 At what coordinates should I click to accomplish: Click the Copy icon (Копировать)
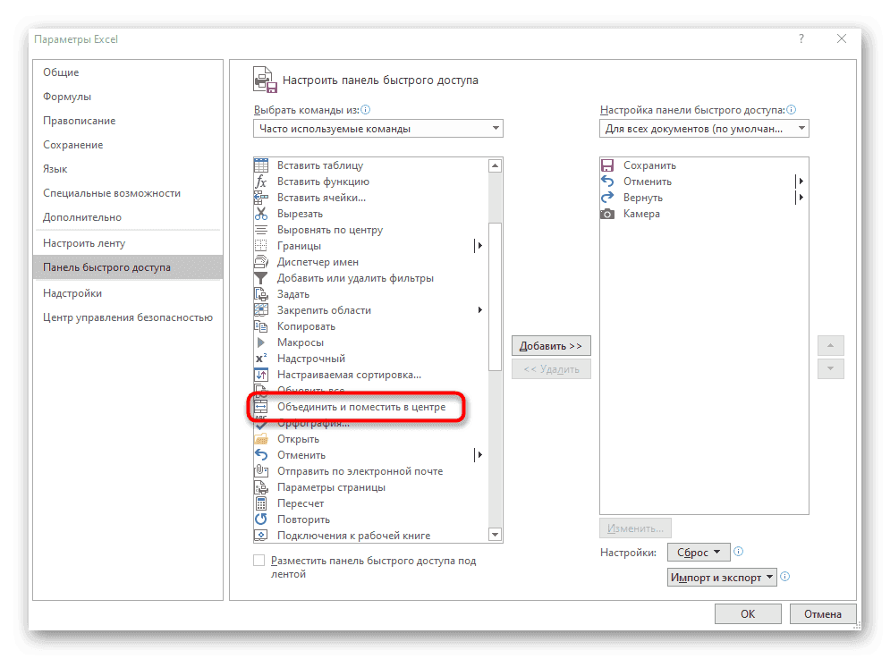click(261, 326)
